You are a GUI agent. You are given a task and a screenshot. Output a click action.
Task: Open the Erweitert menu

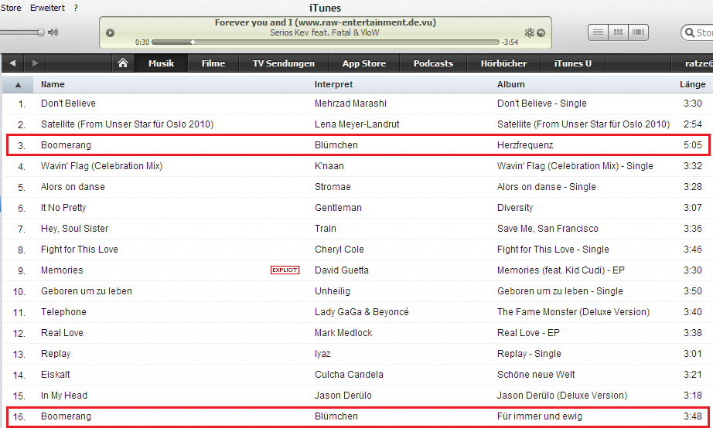pyautogui.click(x=47, y=8)
